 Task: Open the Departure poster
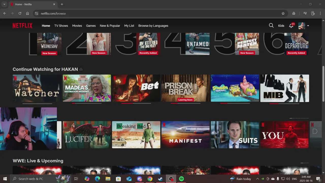coord(296,44)
